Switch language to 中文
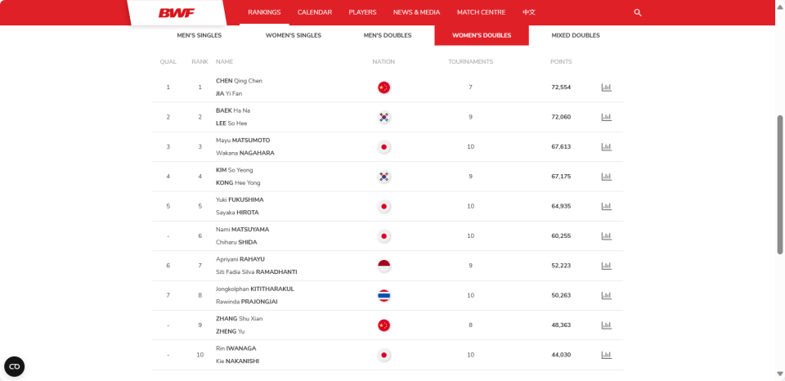 [529, 12]
